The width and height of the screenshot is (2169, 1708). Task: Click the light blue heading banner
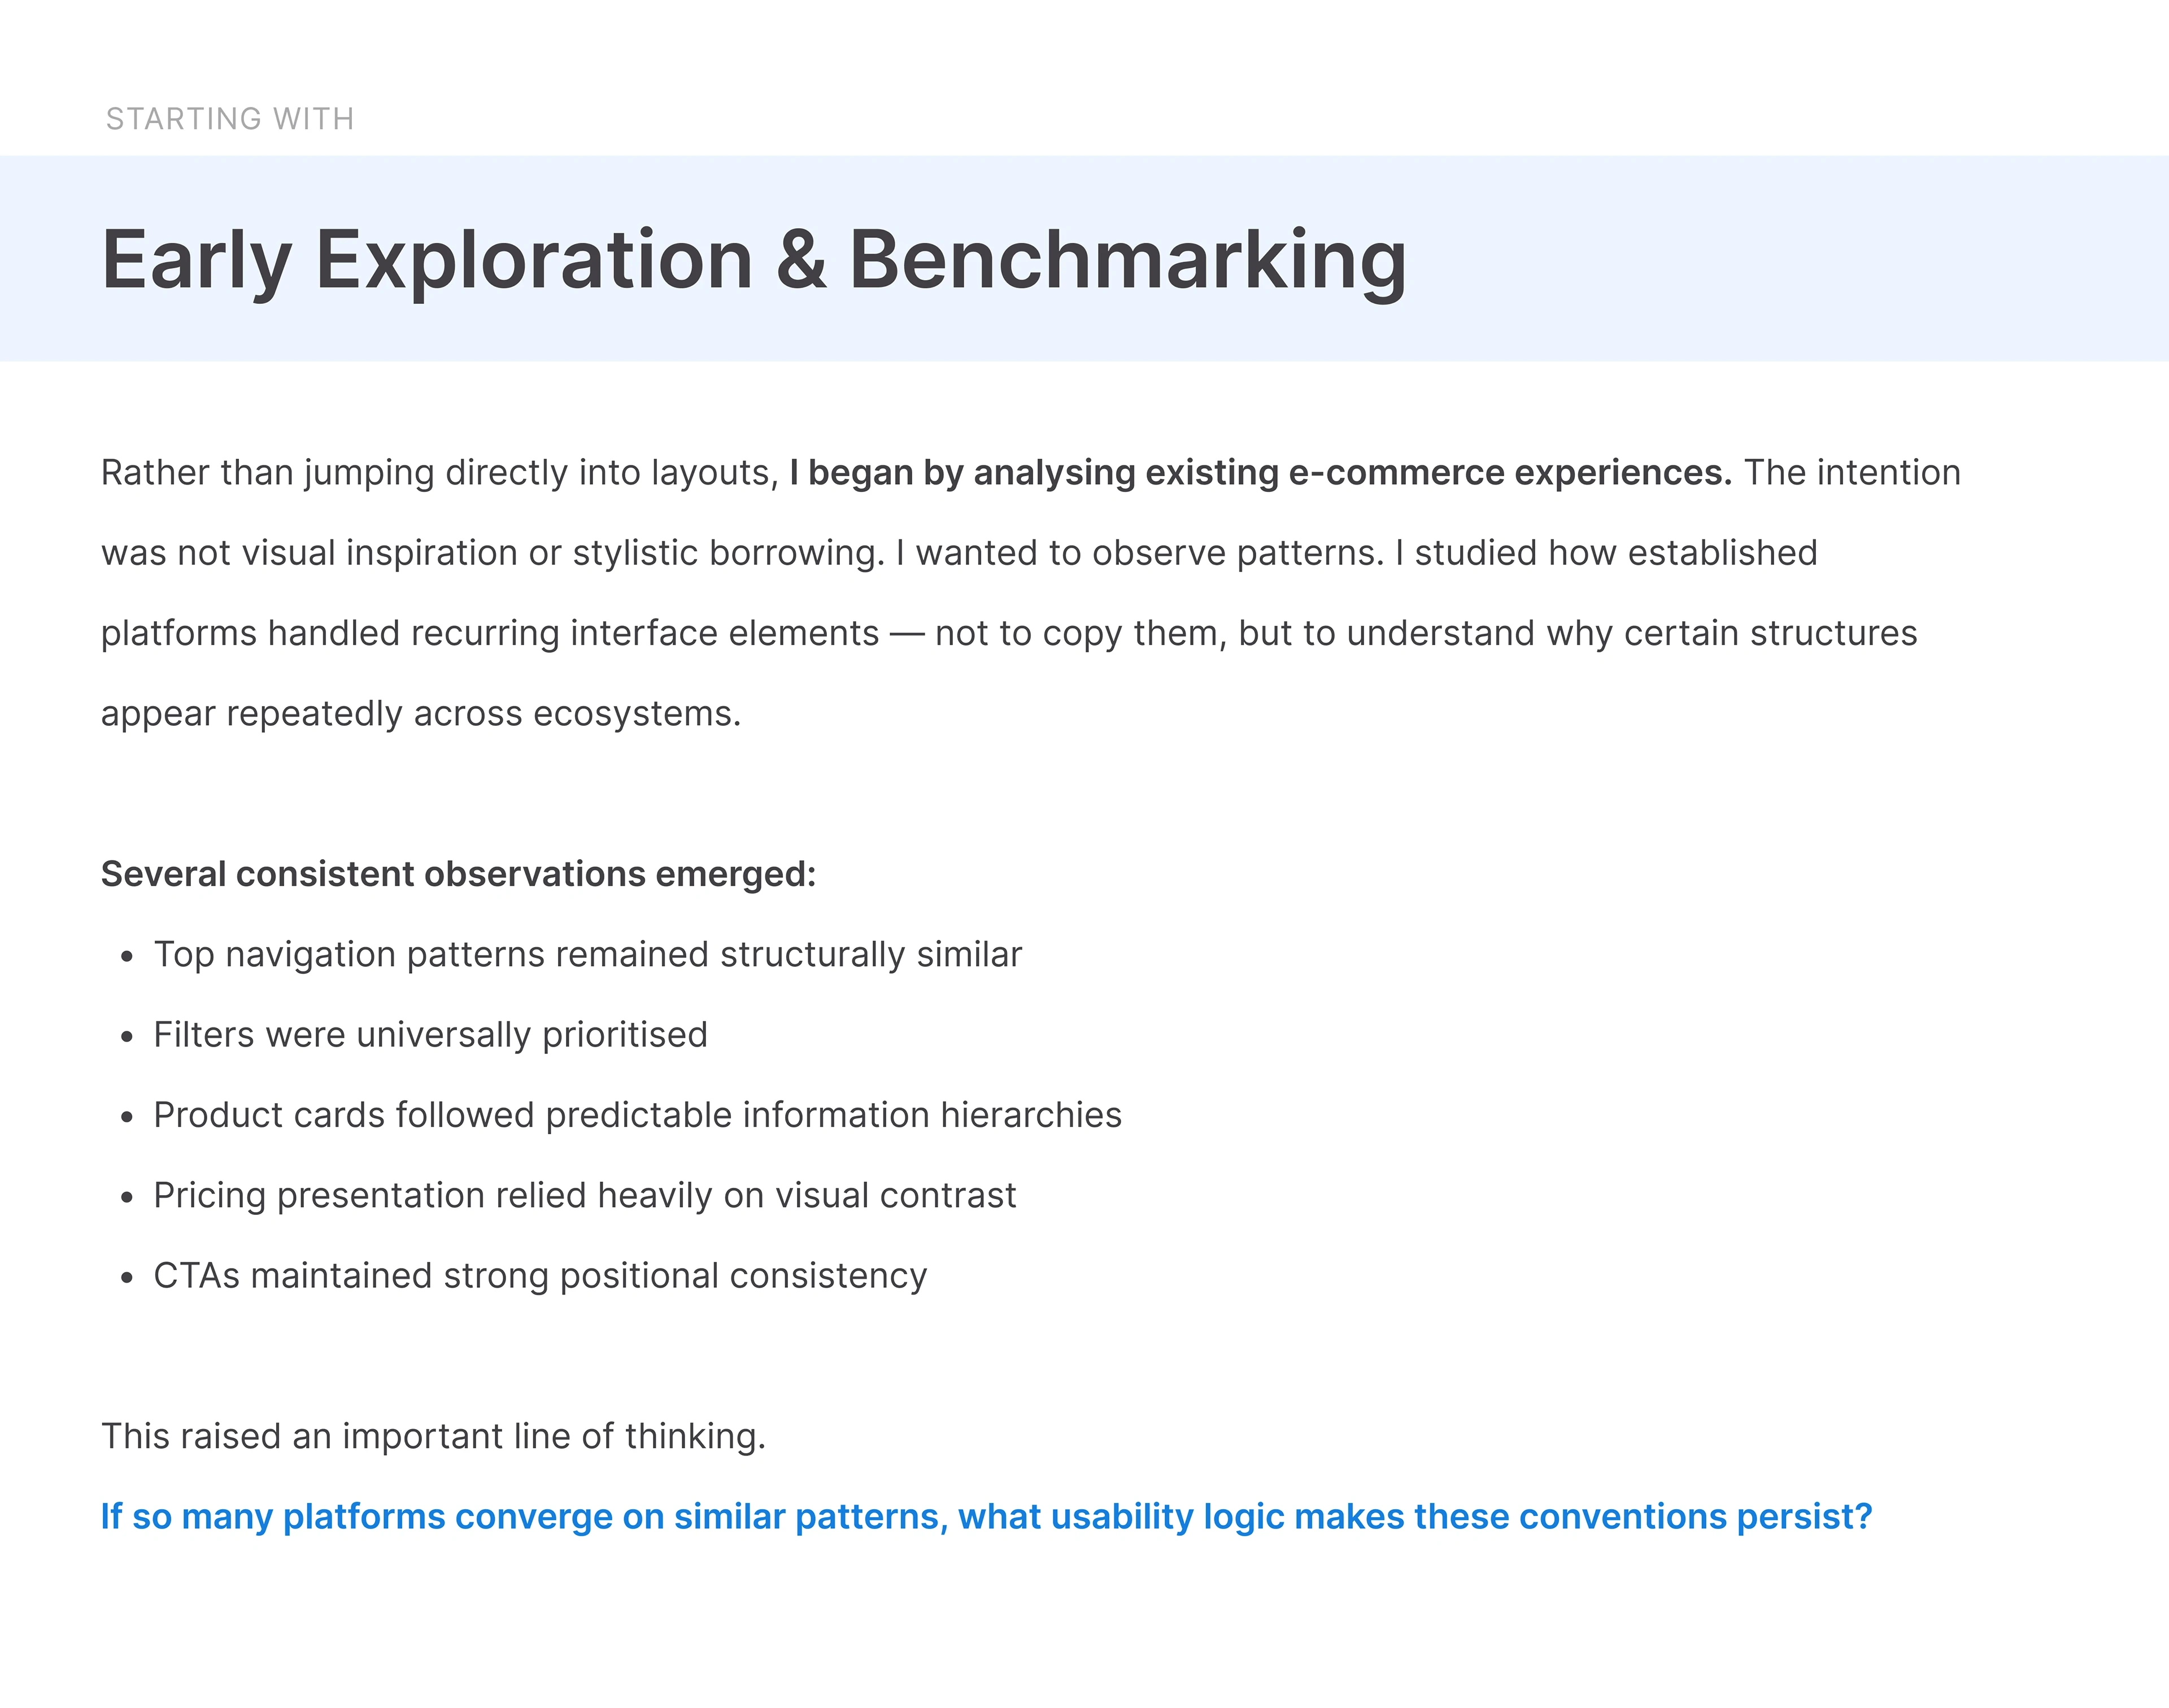[1084, 258]
